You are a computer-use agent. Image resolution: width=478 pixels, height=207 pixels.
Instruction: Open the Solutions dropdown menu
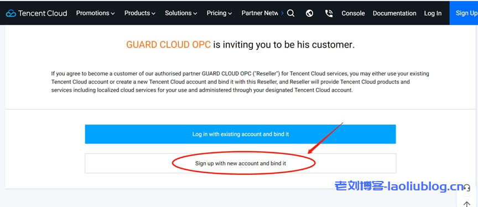(181, 13)
